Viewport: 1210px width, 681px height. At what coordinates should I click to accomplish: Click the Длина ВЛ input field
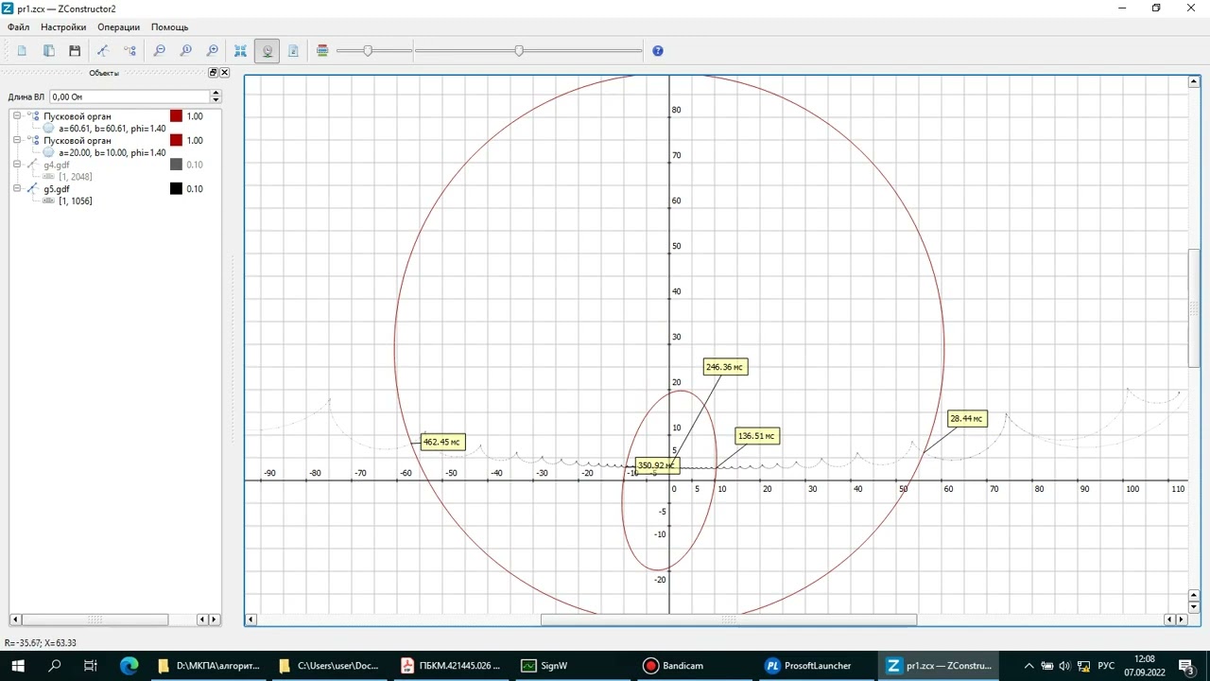click(x=130, y=96)
